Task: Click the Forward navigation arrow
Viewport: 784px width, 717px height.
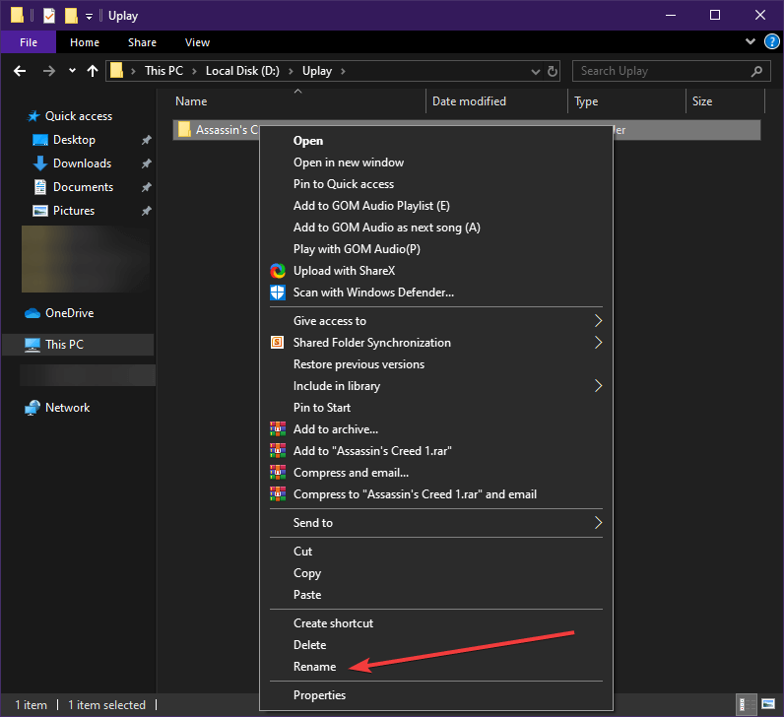Action: 48,71
